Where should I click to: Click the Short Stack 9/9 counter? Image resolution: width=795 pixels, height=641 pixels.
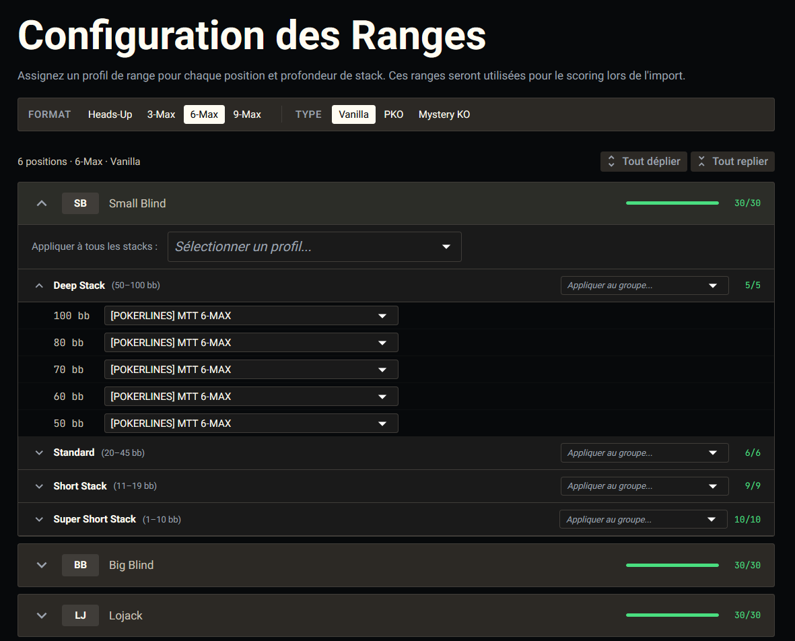coord(753,485)
